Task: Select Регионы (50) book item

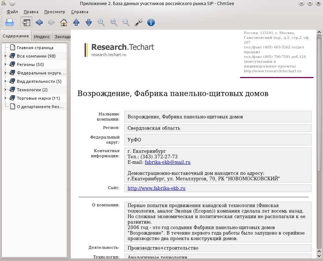Action: [x=30, y=65]
